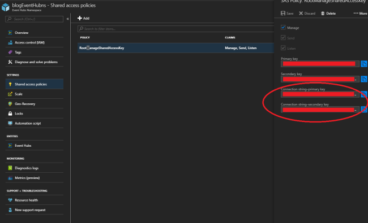368x223 pixels.
Task: Discard the SAS policy changes
Action: [307, 14]
